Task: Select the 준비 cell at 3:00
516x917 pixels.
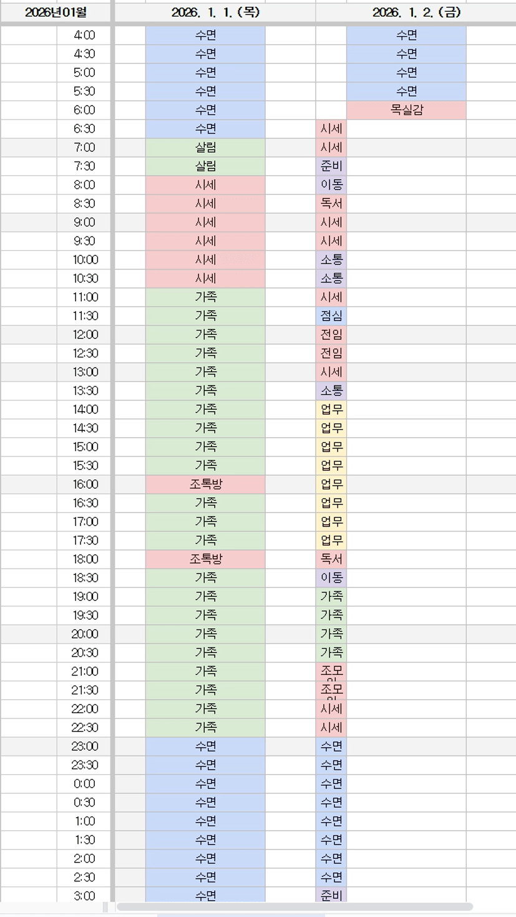Action: pos(331,896)
